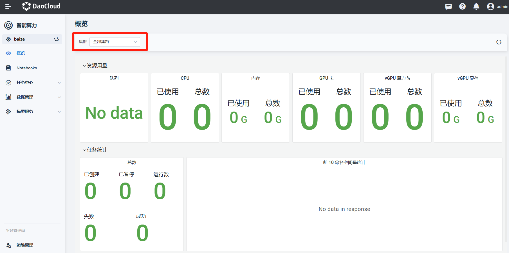This screenshot has width=509, height=253.
Task: Expand the 任务中心 chevron
Action: pos(59,83)
